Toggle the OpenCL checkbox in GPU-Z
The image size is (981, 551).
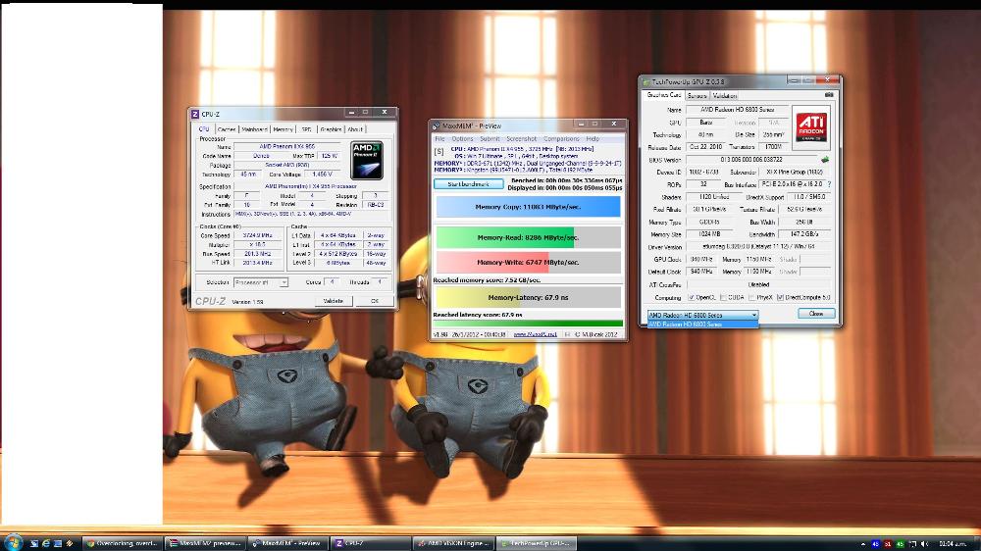[x=691, y=298]
